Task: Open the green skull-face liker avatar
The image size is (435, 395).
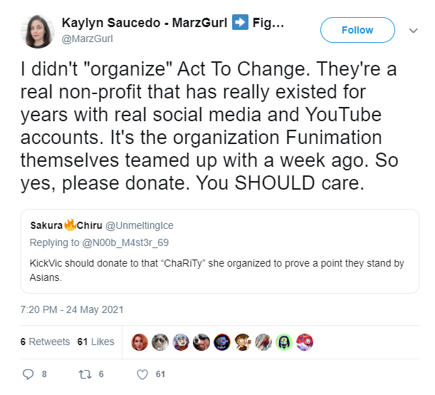Action: click(x=284, y=342)
